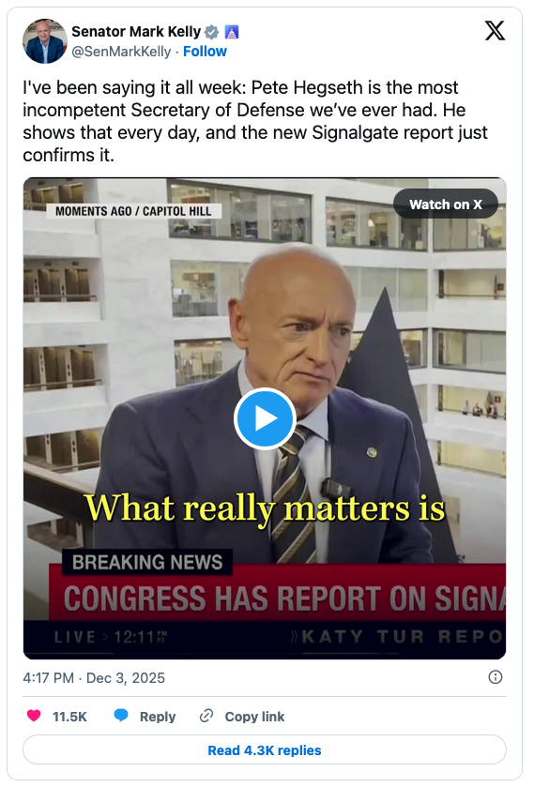
Task: Click the chain link copy icon
Action: tap(206, 715)
